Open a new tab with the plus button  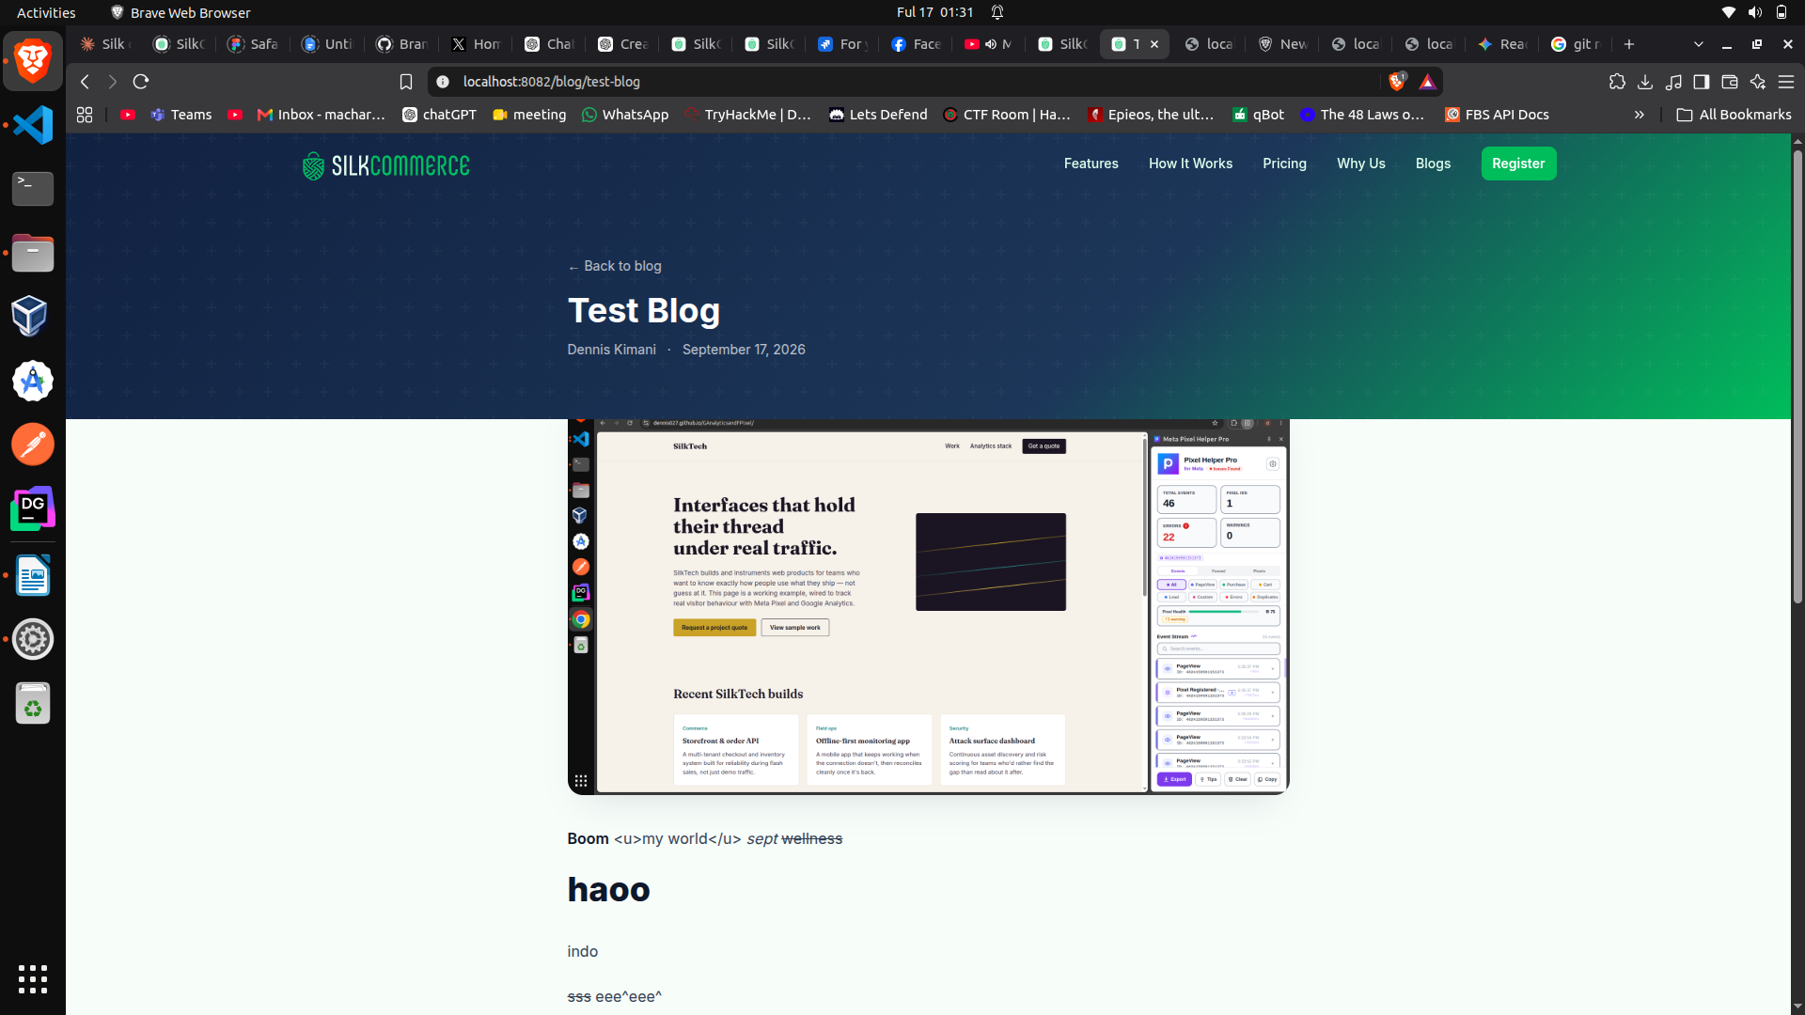point(1629,44)
